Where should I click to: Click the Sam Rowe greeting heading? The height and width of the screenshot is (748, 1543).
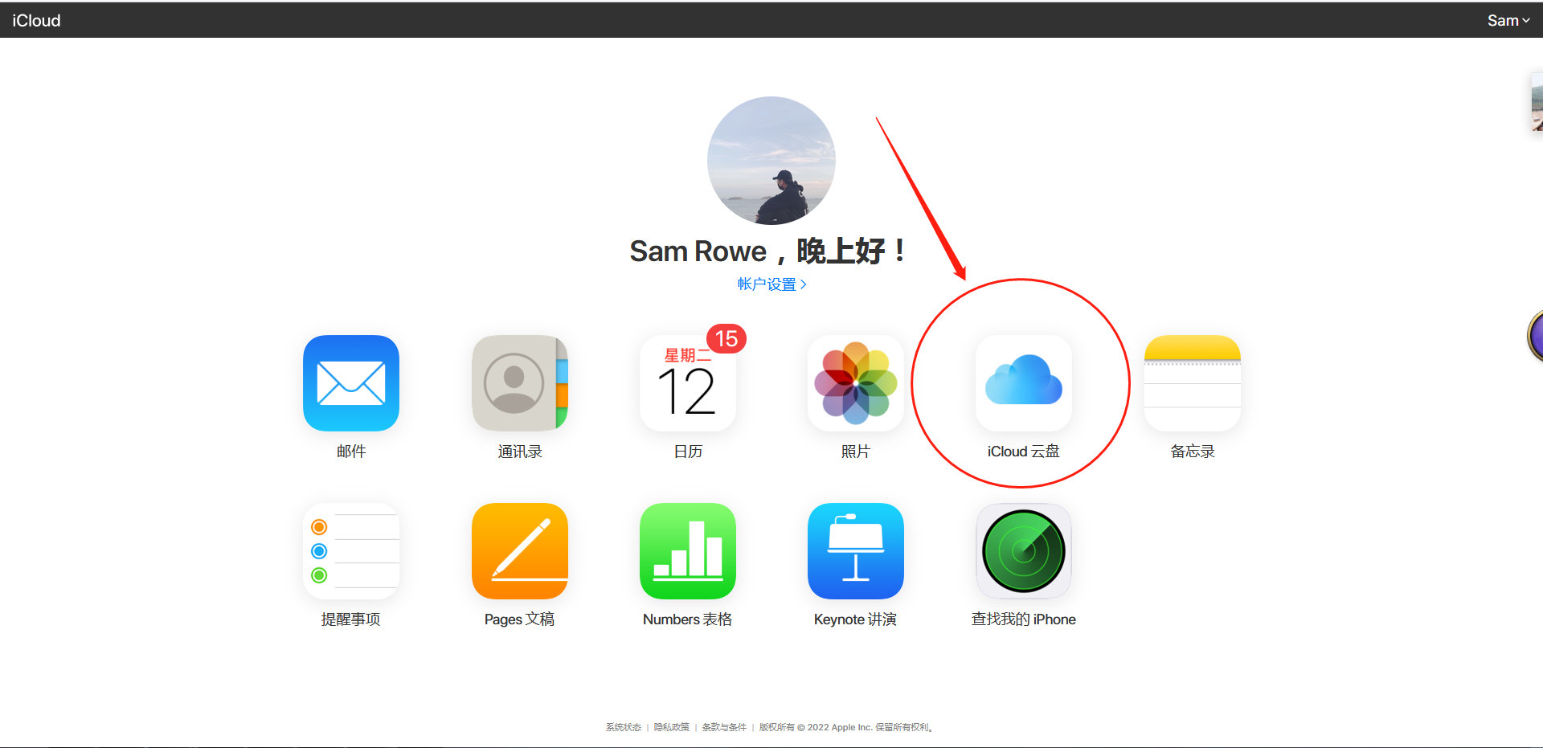tap(768, 251)
